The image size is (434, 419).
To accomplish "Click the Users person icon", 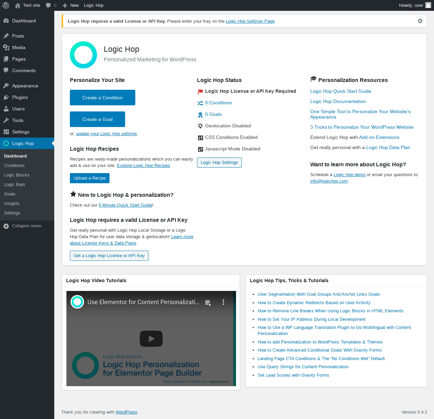I will (x=6, y=109).
